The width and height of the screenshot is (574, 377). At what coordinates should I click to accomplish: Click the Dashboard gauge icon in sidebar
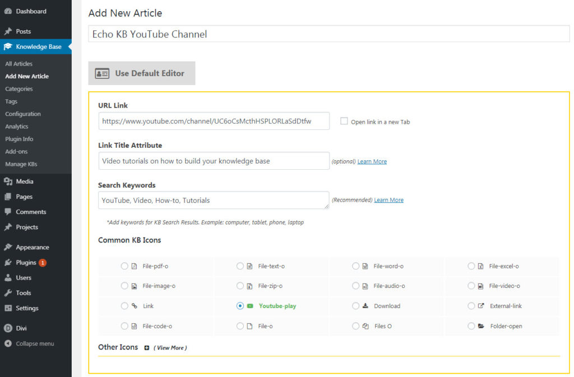pos(8,11)
